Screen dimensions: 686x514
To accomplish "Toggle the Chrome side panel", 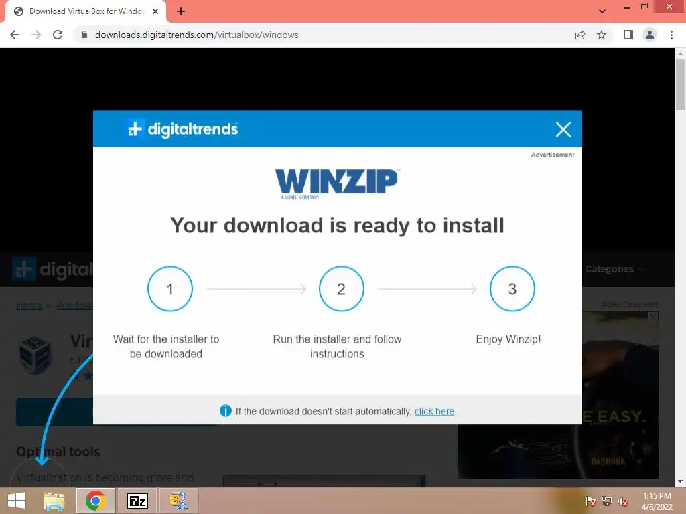I will pos(628,35).
